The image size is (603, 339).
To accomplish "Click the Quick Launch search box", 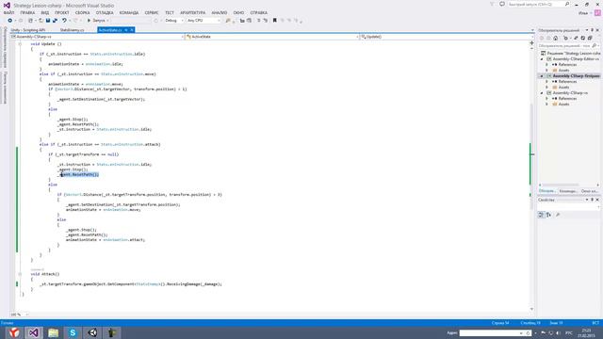I will tap(538, 4).
